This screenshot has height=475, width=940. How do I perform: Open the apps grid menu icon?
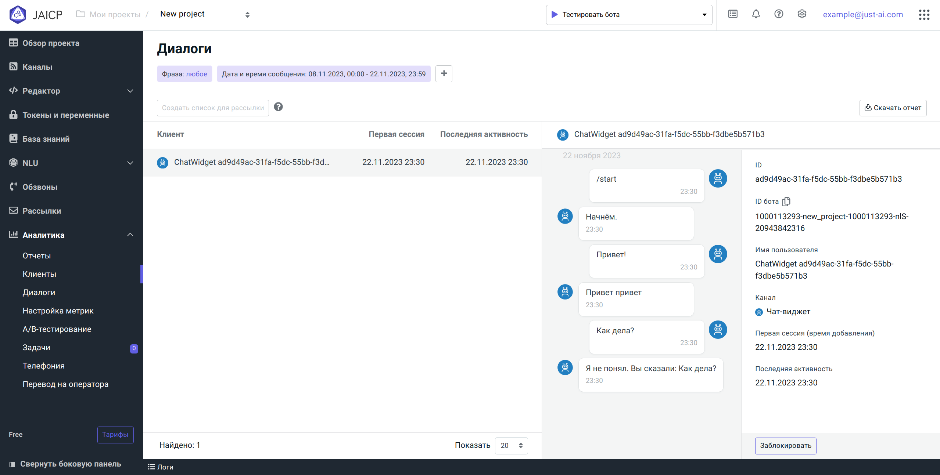[x=924, y=15]
